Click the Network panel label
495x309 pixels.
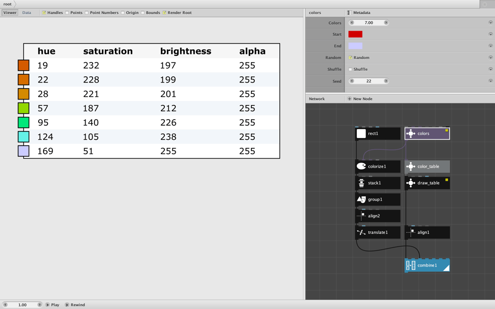[x=317, y=99]
